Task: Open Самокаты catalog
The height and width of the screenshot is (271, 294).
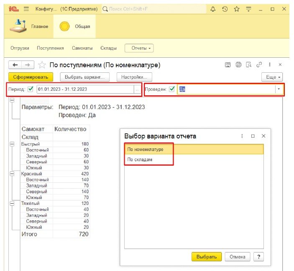Action: click(x=82, y=48)
